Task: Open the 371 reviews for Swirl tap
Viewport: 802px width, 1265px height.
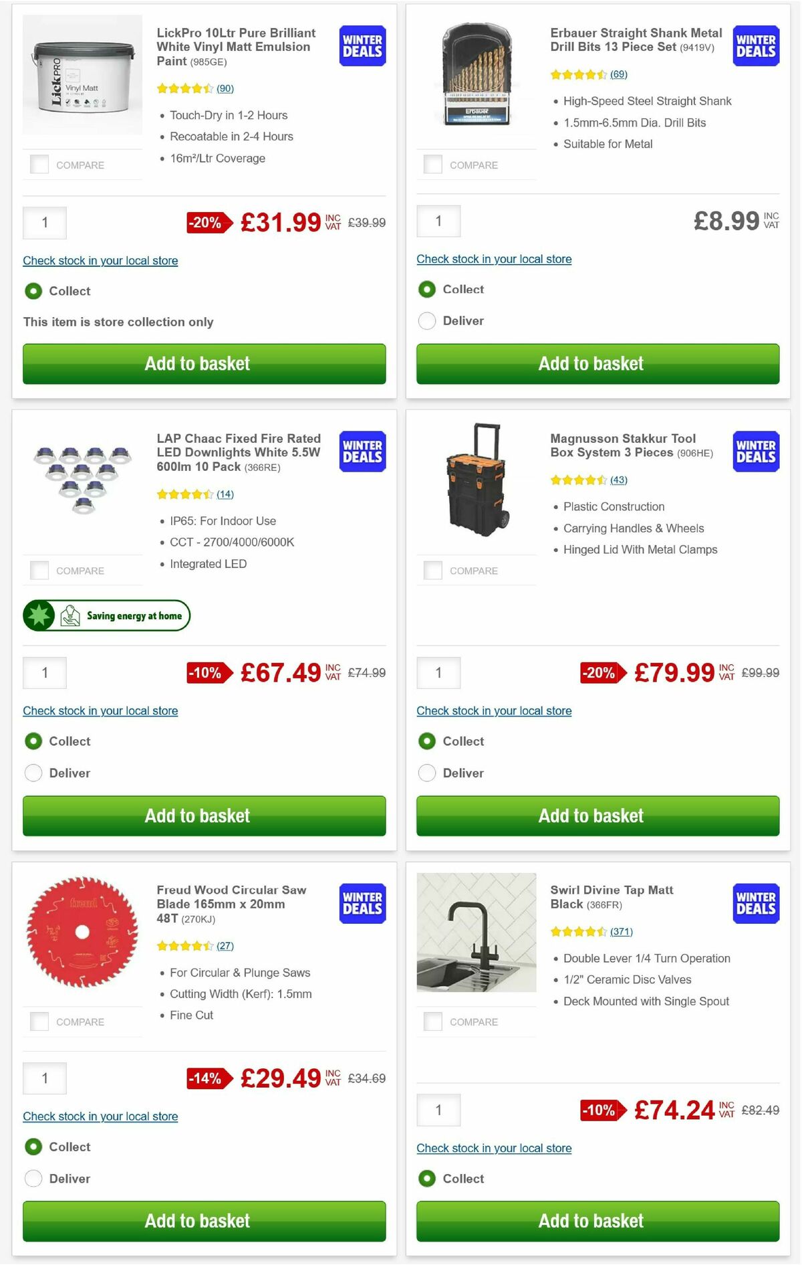Action: [x=620, y=931]
